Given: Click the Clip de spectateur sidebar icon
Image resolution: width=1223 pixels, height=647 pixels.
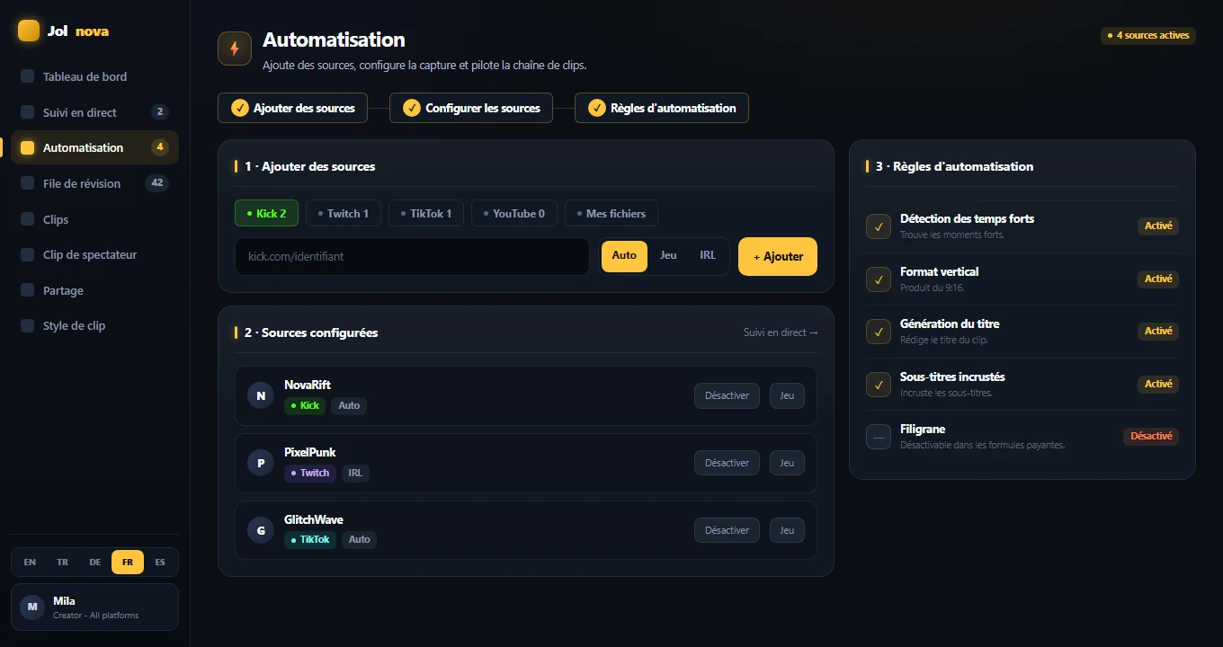Looking at the screenshot, I should coord(27,254).
